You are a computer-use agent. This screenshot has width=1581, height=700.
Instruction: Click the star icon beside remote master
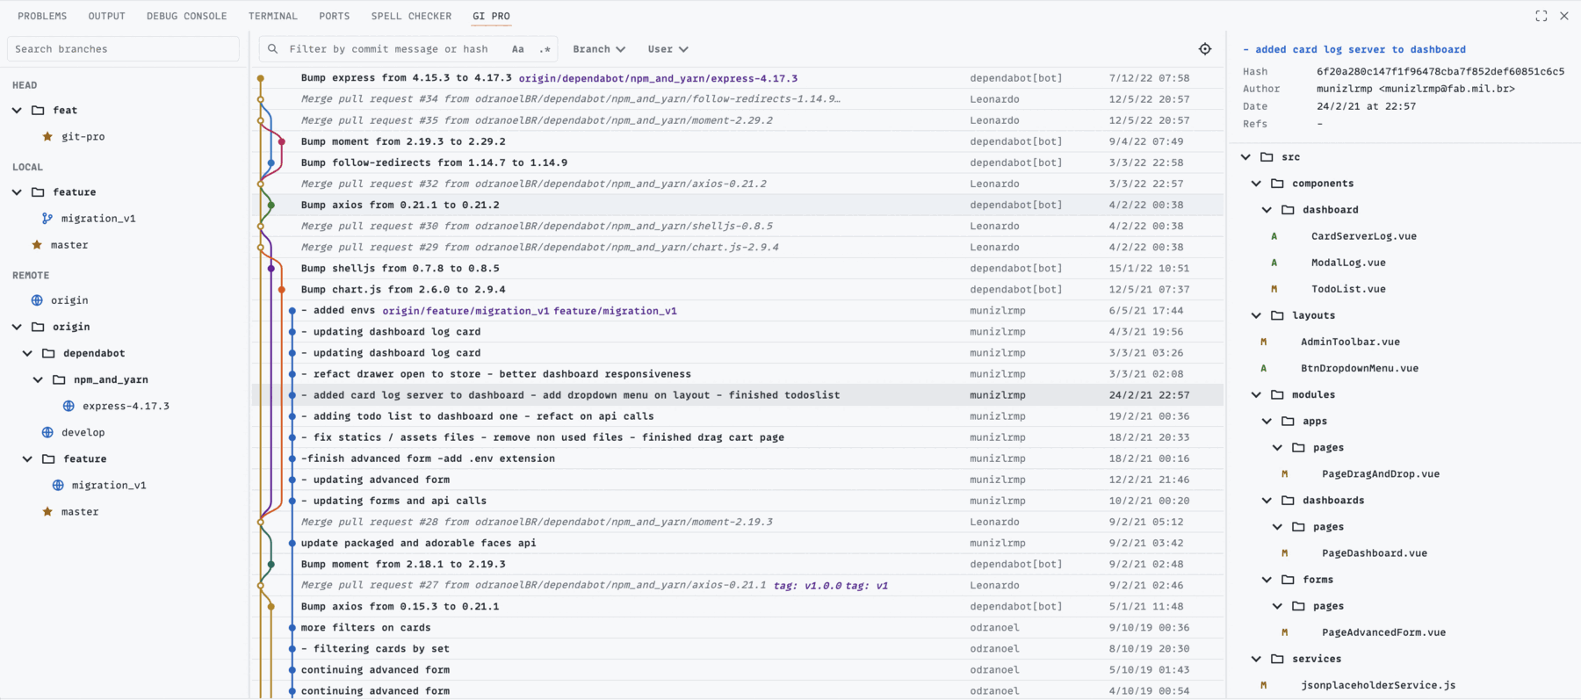[47, 511]
